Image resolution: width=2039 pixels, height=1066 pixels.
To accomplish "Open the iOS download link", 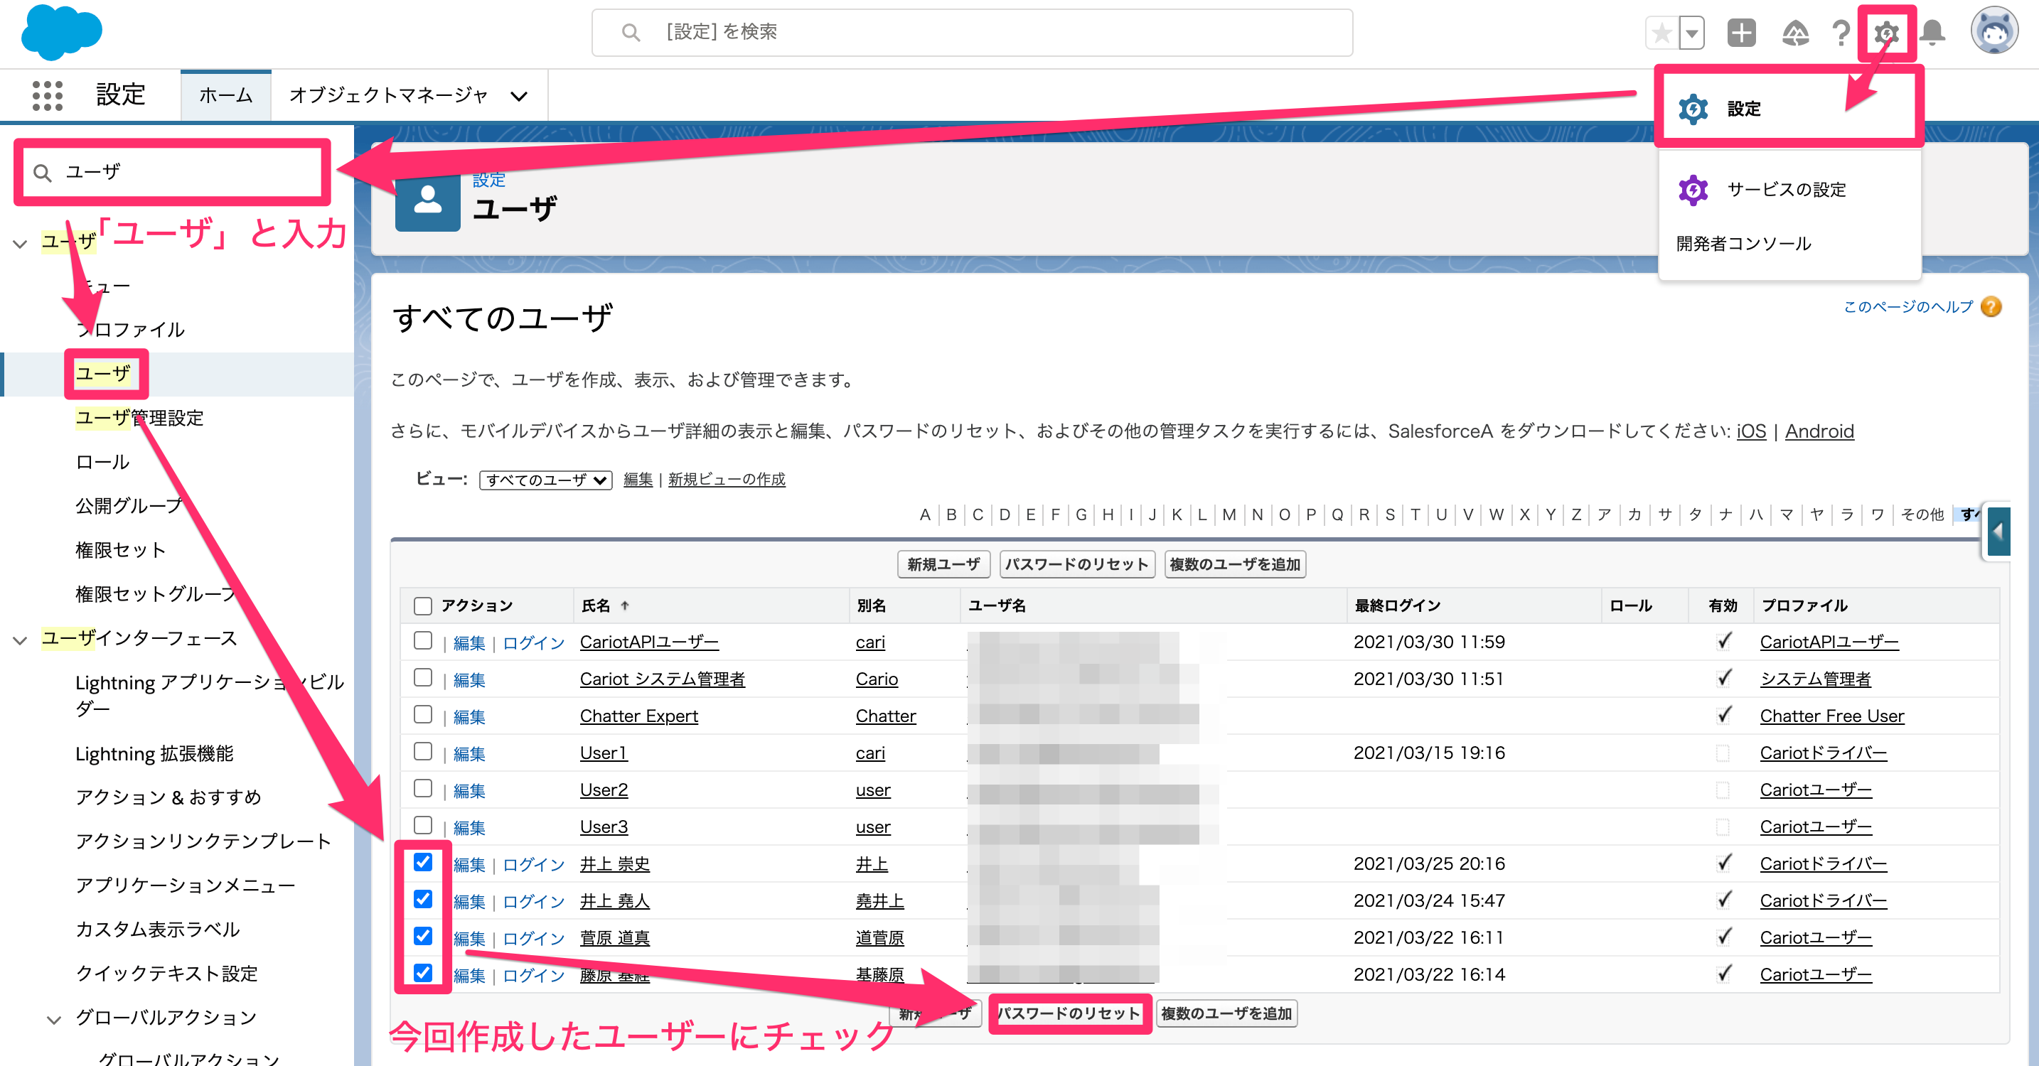I will 1751,431.
